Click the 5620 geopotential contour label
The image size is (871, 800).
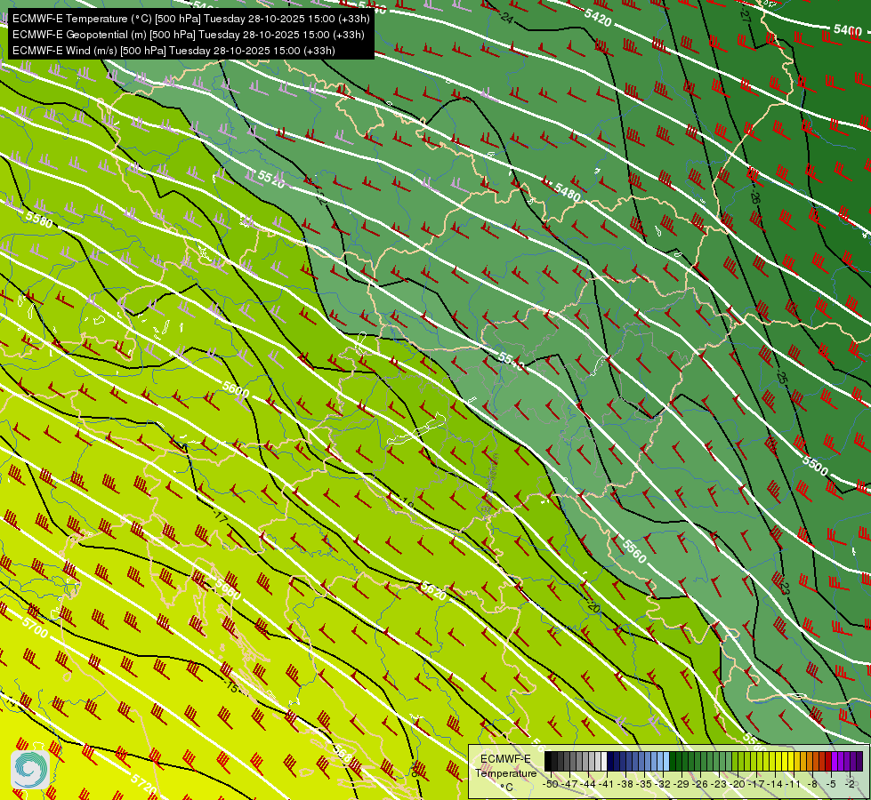point(433,591)
